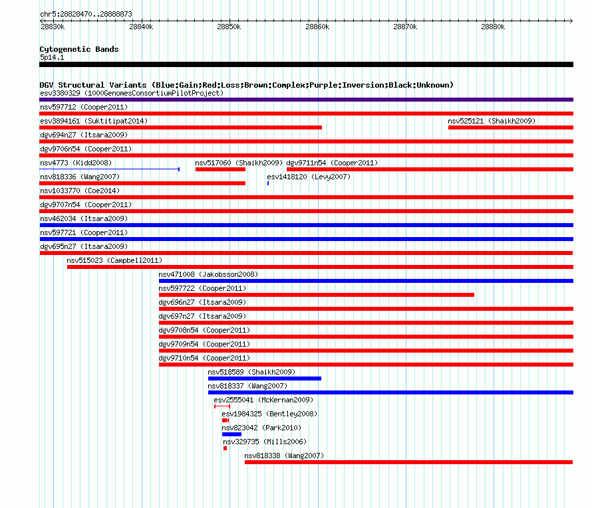Image resolution: width=592 pixels, height=508 pixels.
Task: Click the 28870k ruler position label
Action: point(405,27)
